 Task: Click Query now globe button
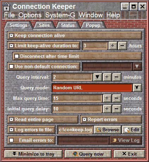pyautogui.click(x=88, y=154)
